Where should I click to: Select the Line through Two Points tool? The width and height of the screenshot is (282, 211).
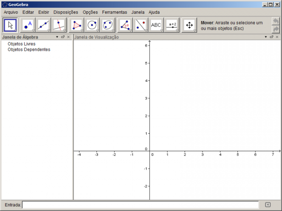point(44,25)
